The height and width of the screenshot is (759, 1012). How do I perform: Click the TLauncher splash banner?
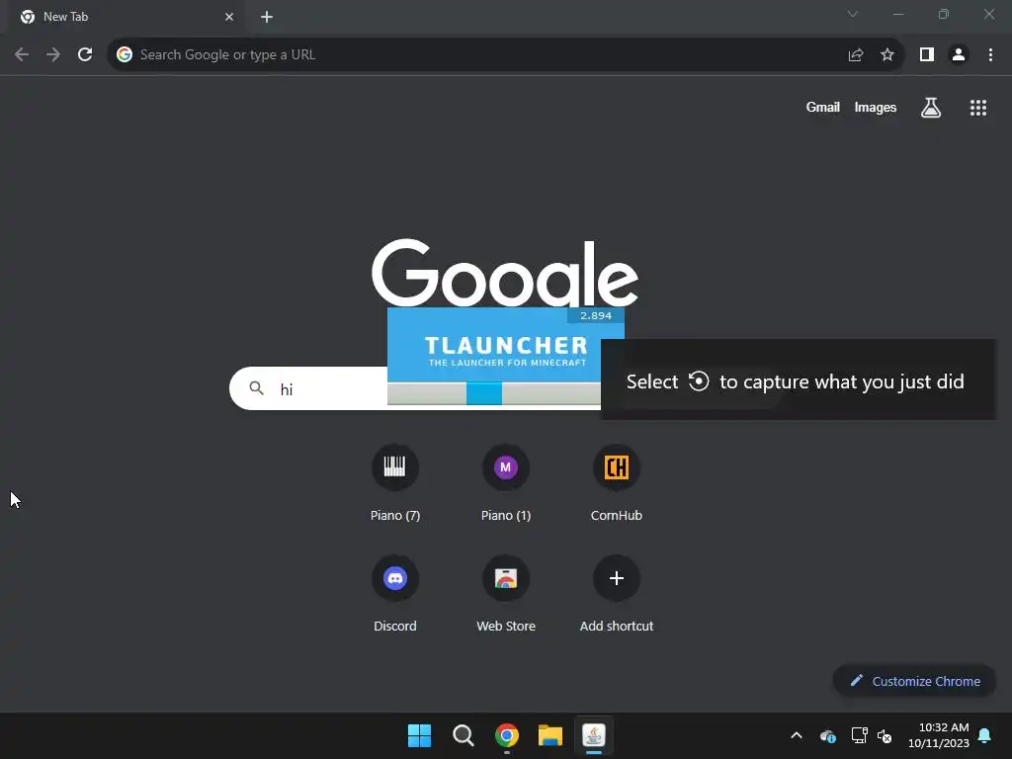[x=506, y=345]
